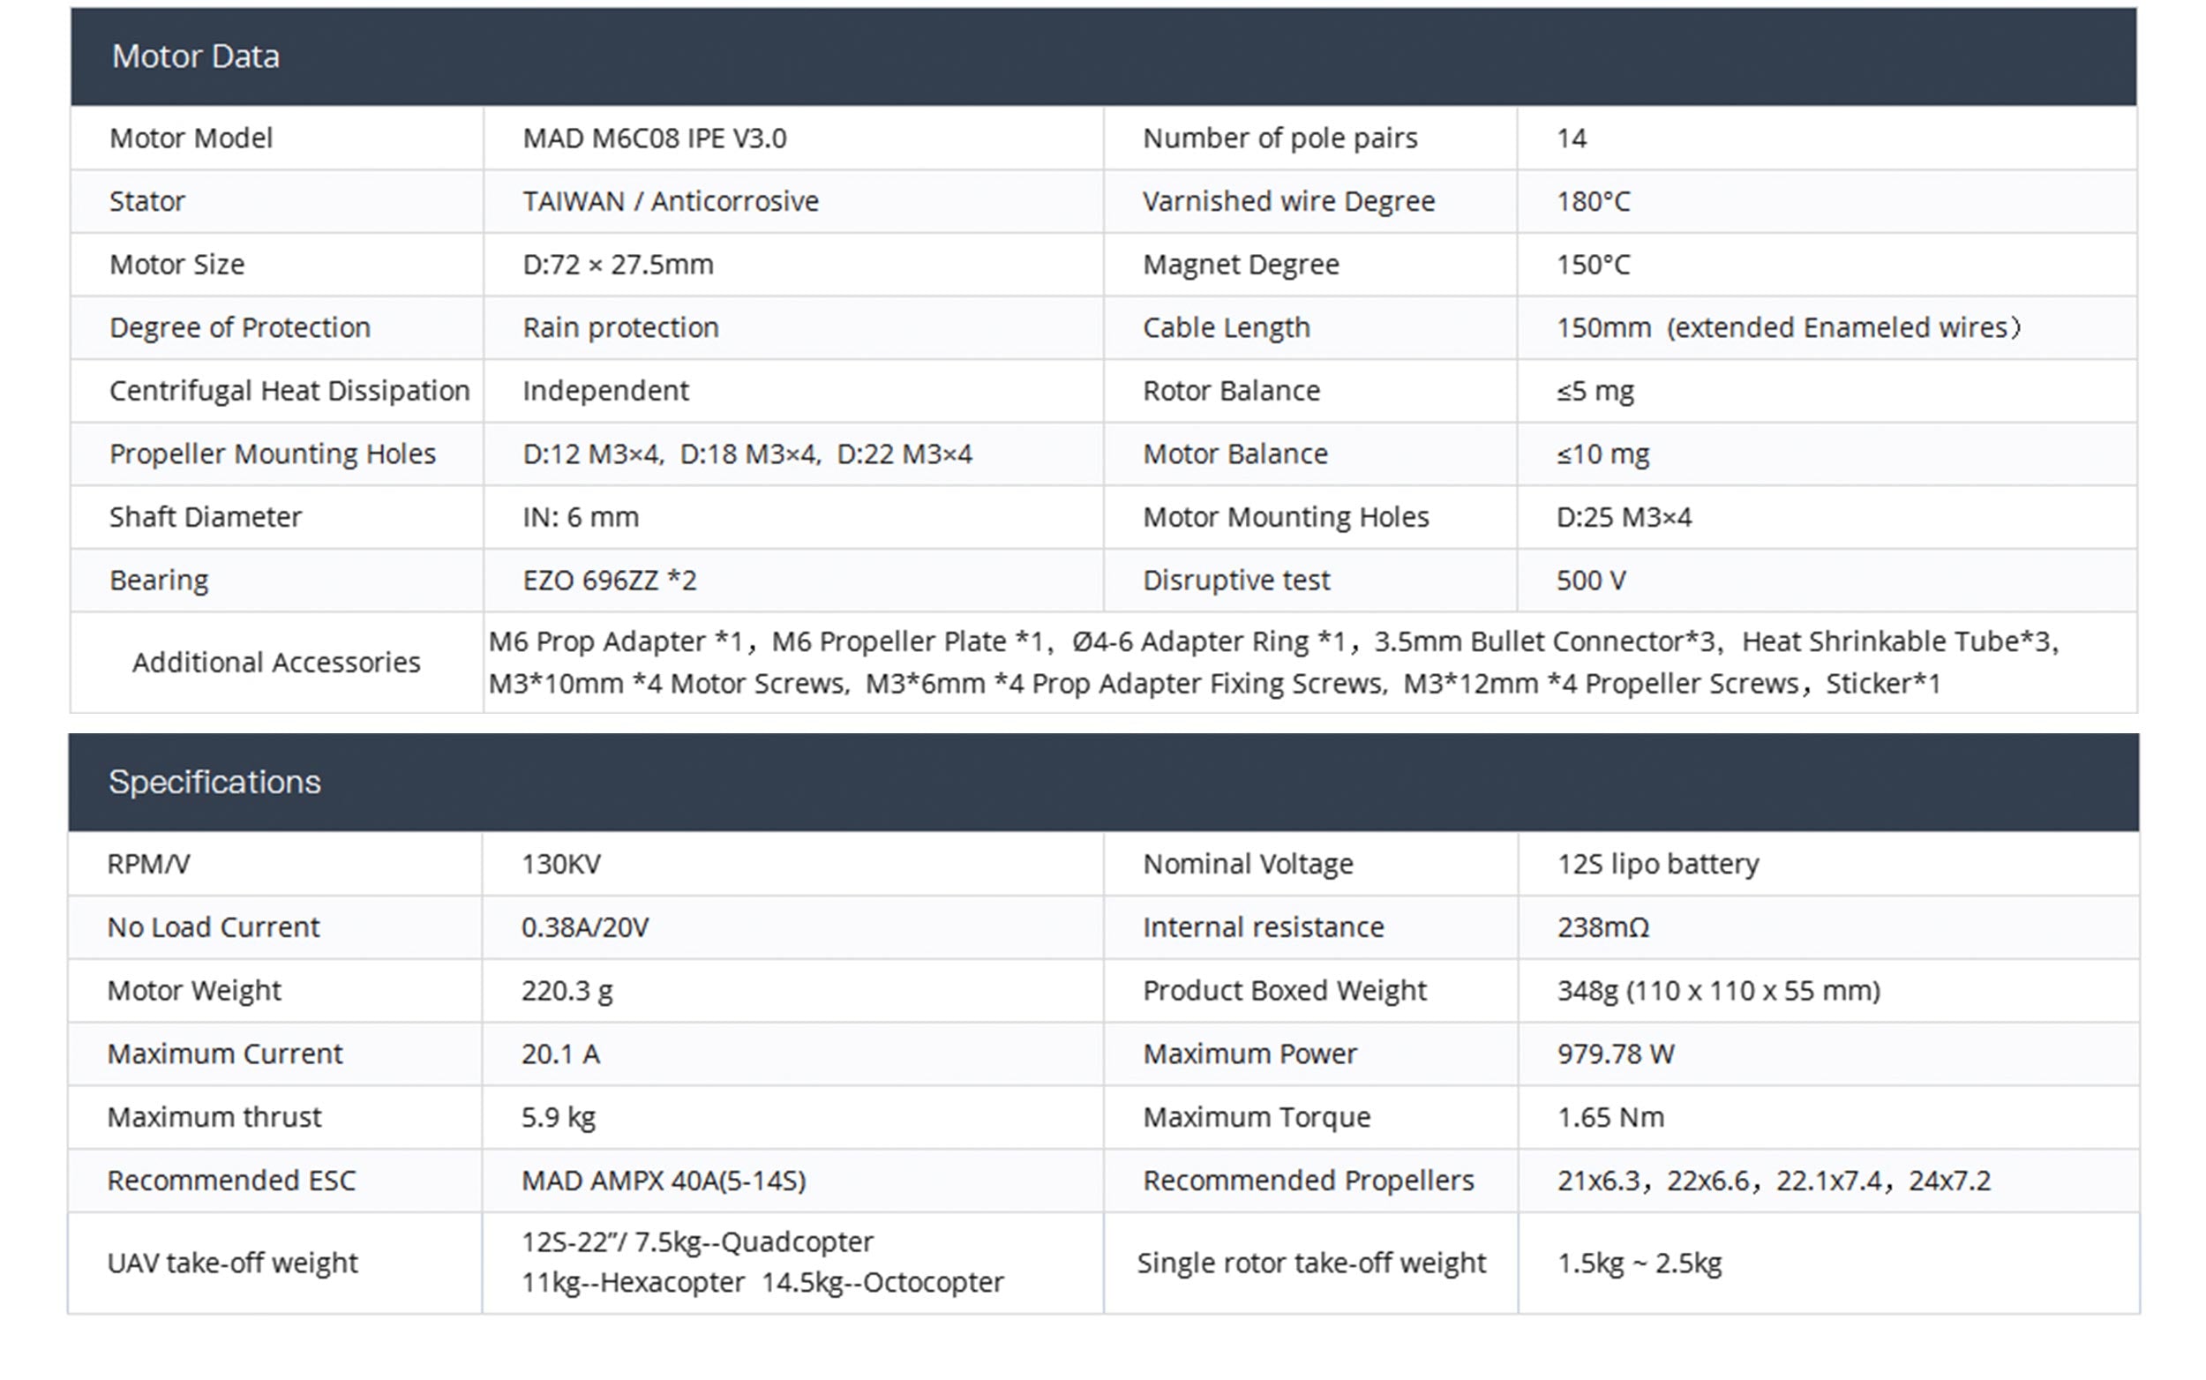Screen dimensions: 2206x1380
Task: Click the 12S lipo battery voltage value
Action: 1657,865
